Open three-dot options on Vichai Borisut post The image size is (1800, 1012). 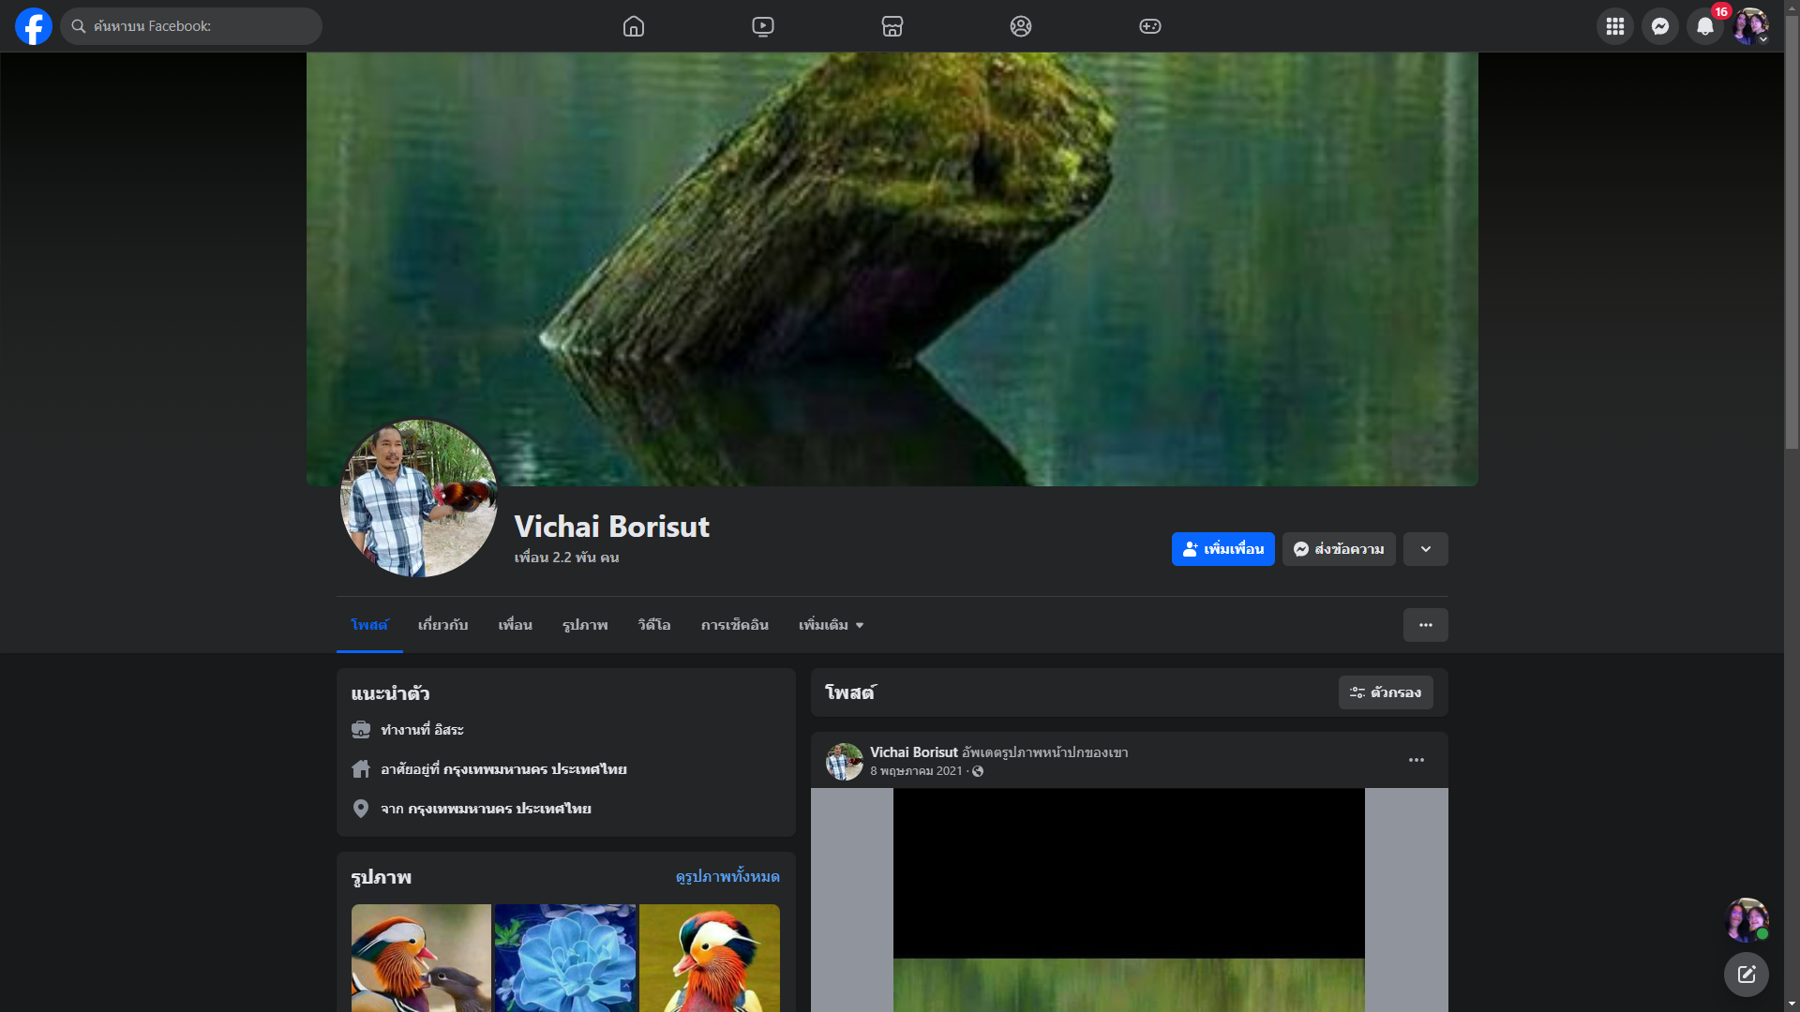[1416, 760]
